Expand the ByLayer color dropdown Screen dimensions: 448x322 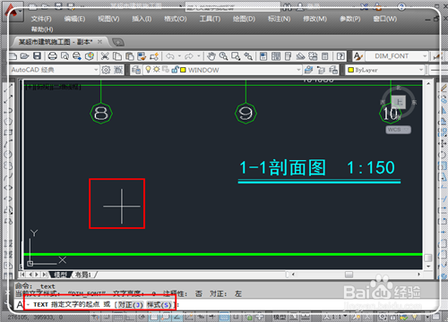pyautogui.click(x=421, y=70)
